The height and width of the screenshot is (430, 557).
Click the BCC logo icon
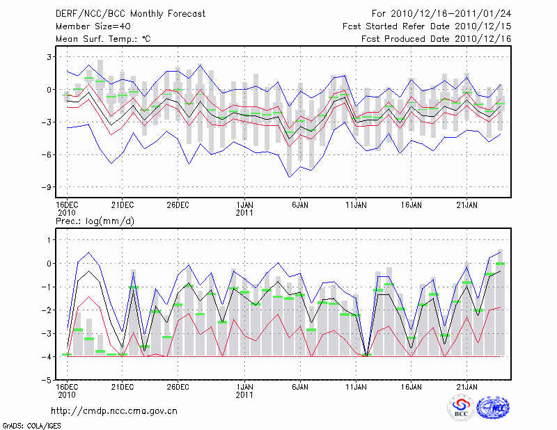(461, 408)
